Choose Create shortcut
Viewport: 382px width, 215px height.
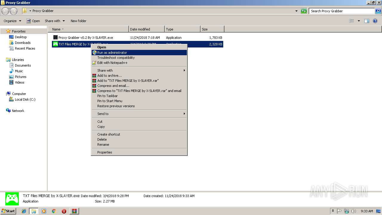pos(139,134)
